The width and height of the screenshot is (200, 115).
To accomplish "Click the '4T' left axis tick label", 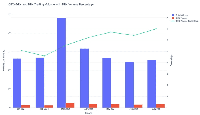I will pos(9,33).
